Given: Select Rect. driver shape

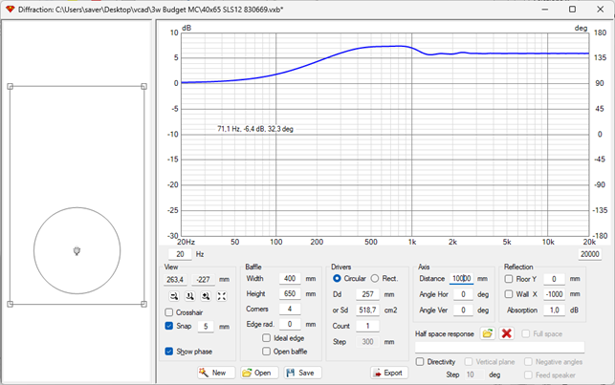Looking at the screenshot, I should coord(375,278).
